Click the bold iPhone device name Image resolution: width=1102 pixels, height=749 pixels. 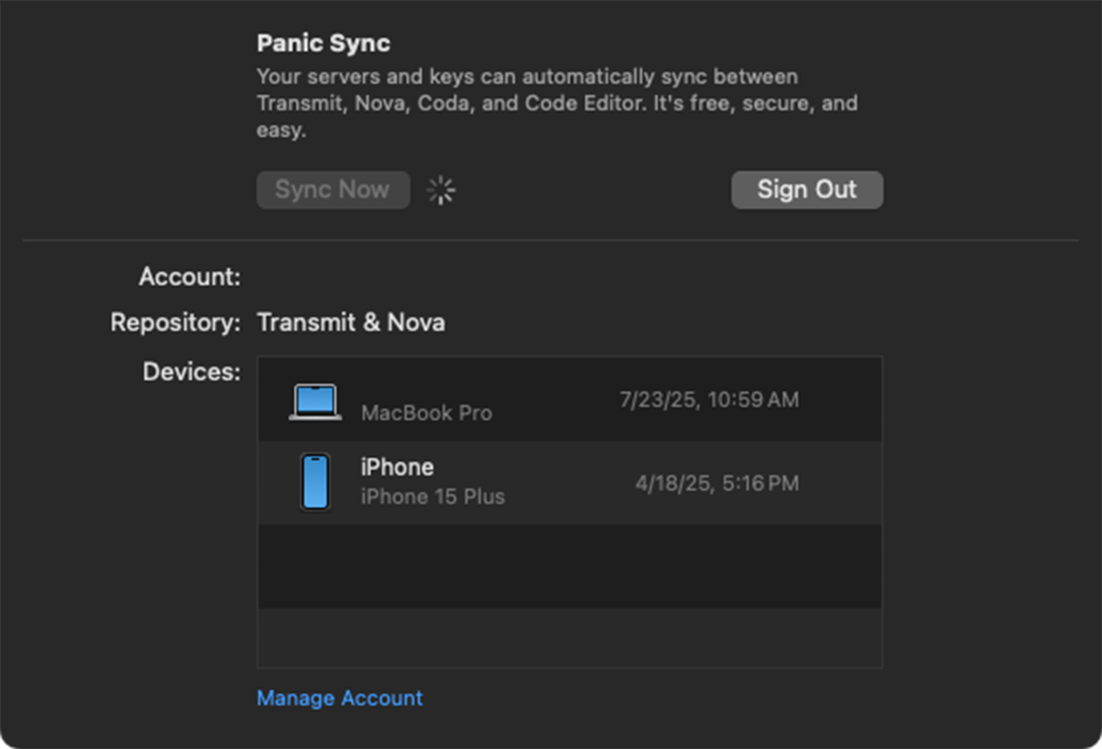click(397, 467)
